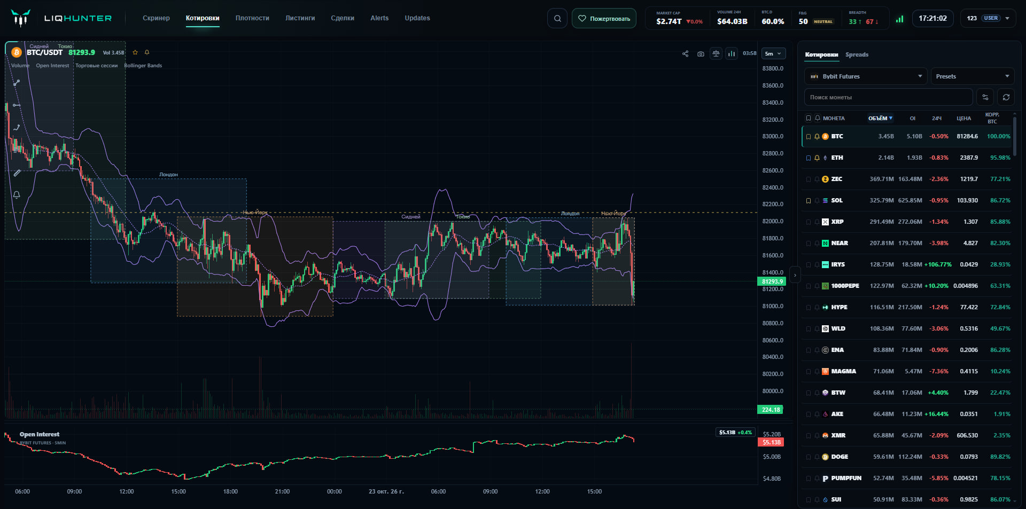Viewport: 1026px width, 509px height.
Task: Click the favorite star next to BTC/USDT
Action: click(135, 52)
